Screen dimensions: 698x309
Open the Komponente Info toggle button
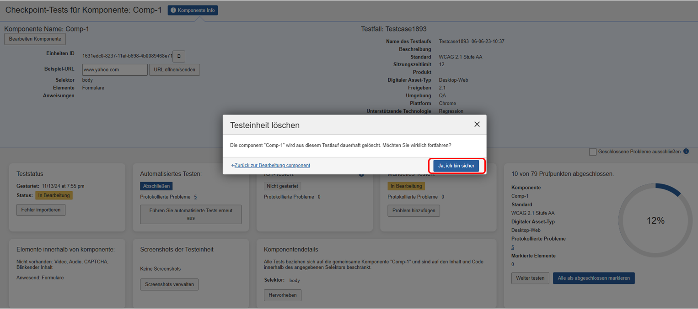[x=193, y=10]
